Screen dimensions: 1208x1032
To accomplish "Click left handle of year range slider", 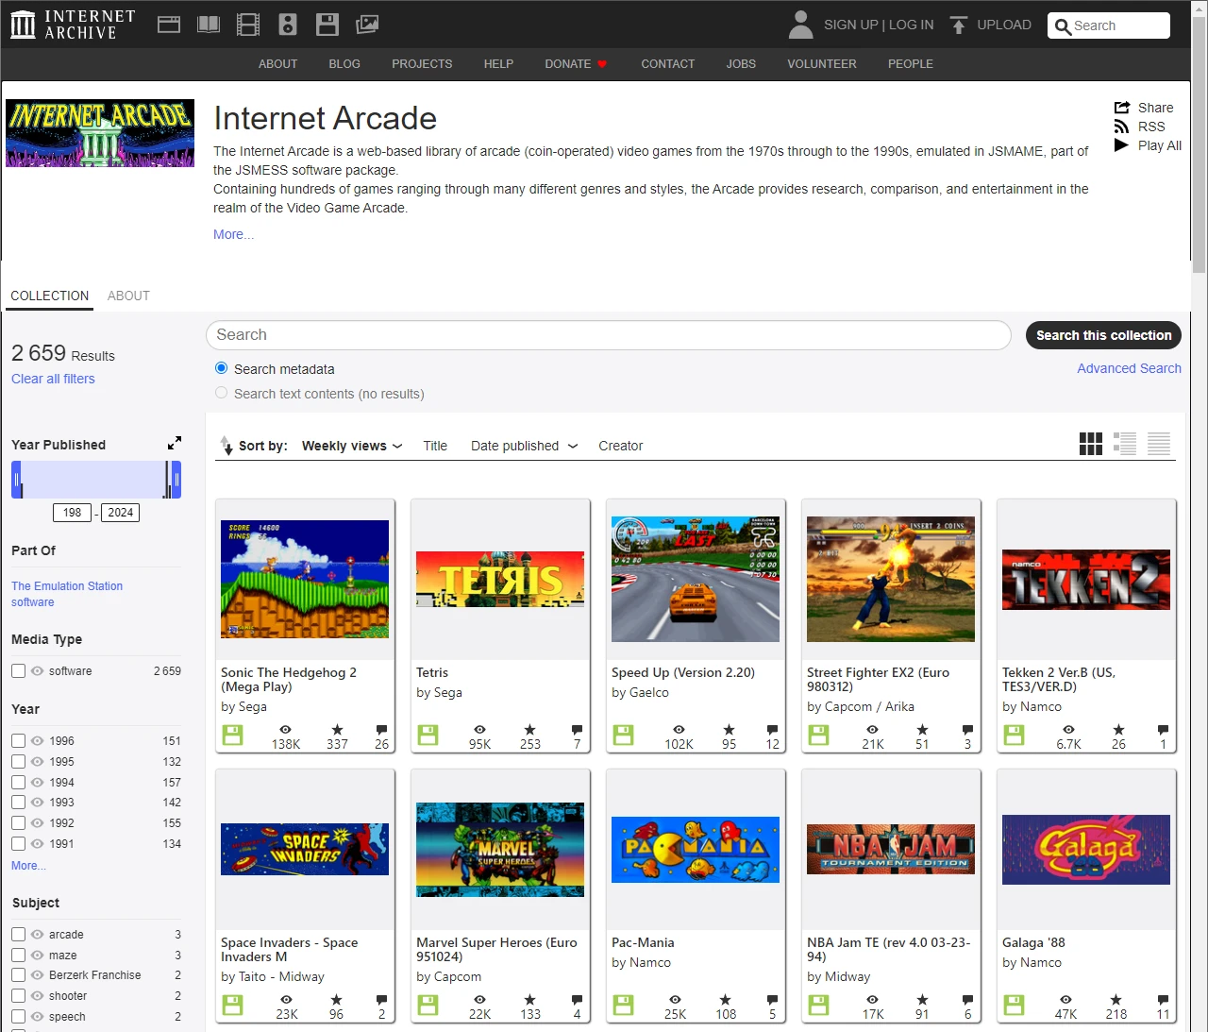I will [17, 480].
